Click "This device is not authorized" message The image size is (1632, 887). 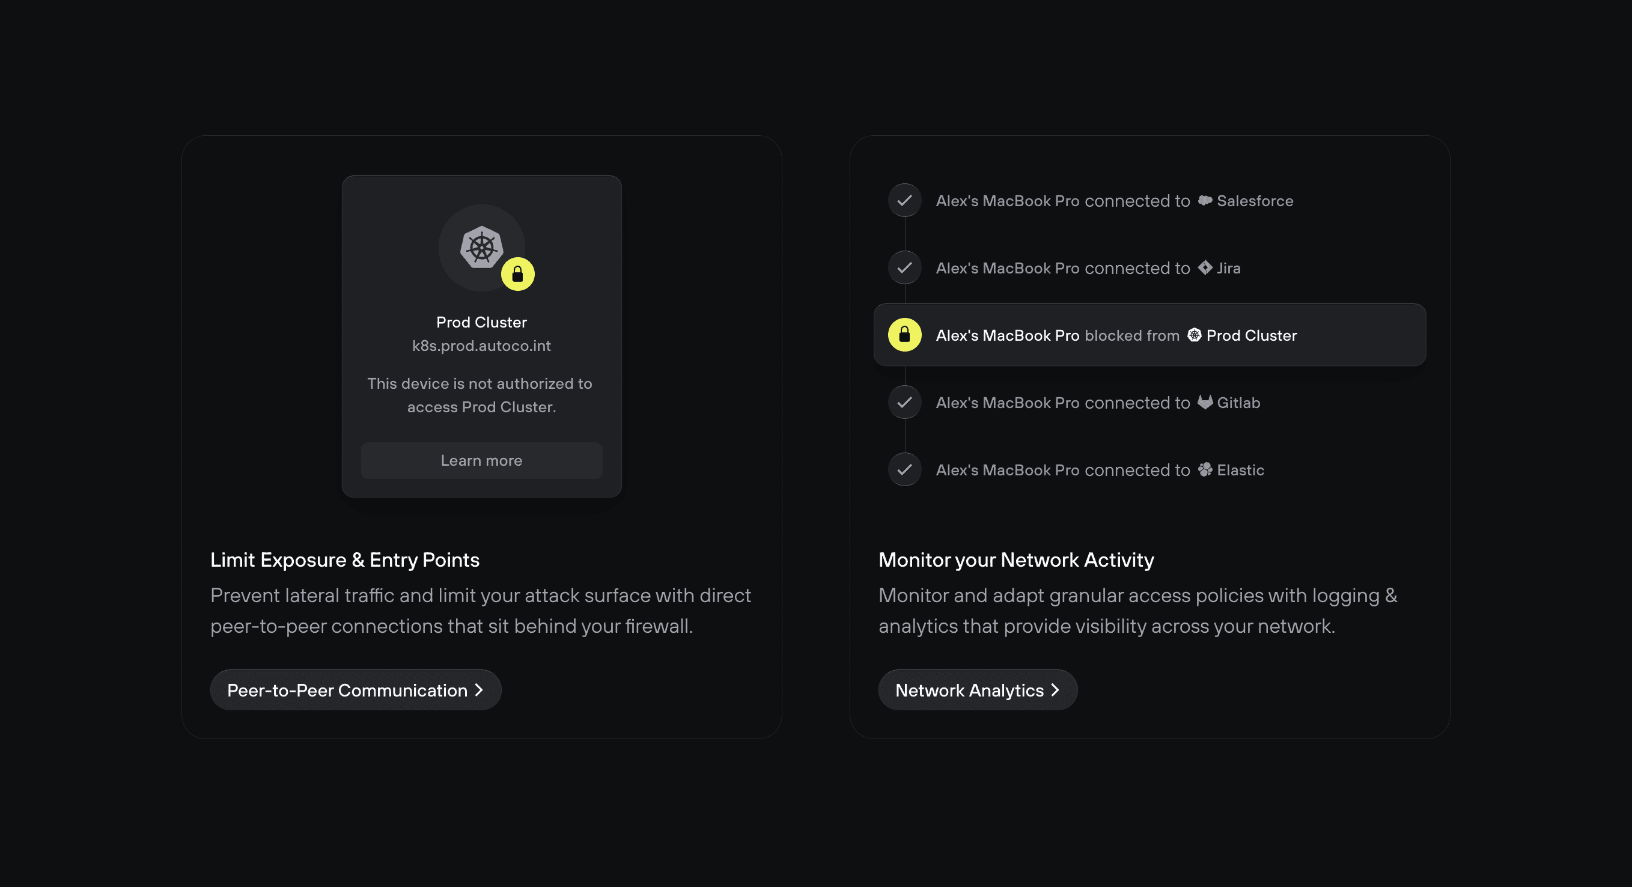point(480,395)
